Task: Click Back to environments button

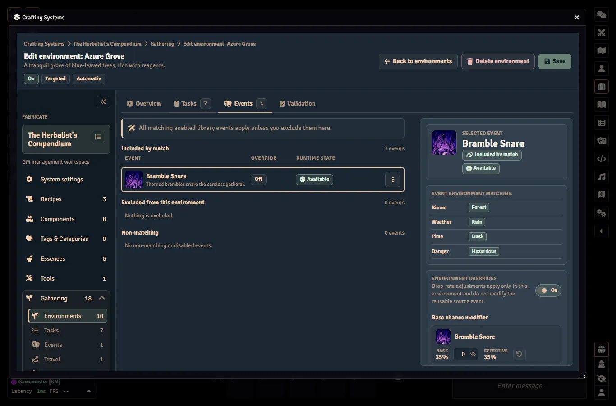Action: (x=418, y=61)
